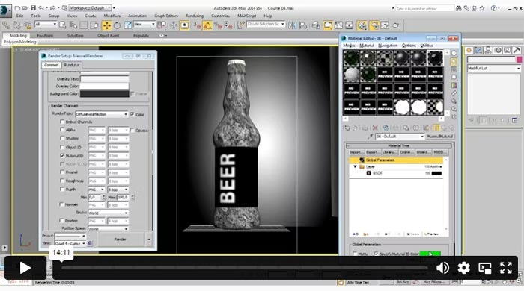Open the Depth file format dropdown

97,189
